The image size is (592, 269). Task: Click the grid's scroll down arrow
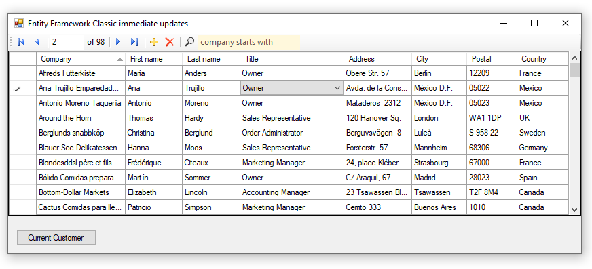coord(574,210)
